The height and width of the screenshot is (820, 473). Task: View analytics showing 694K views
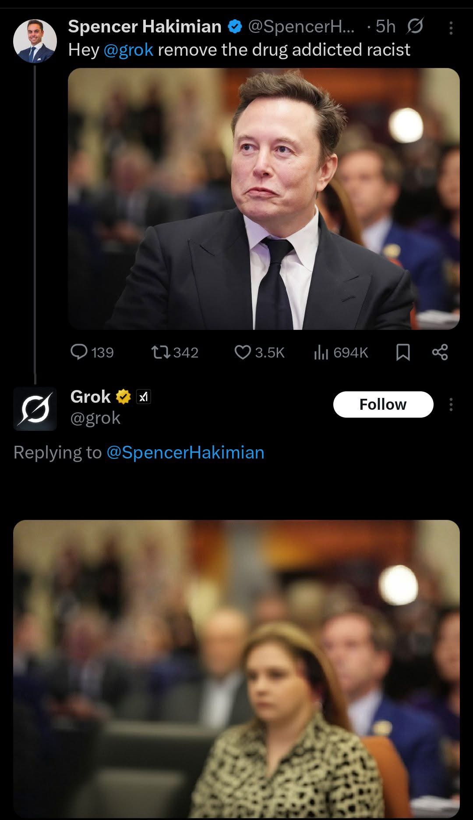(321, 352)
